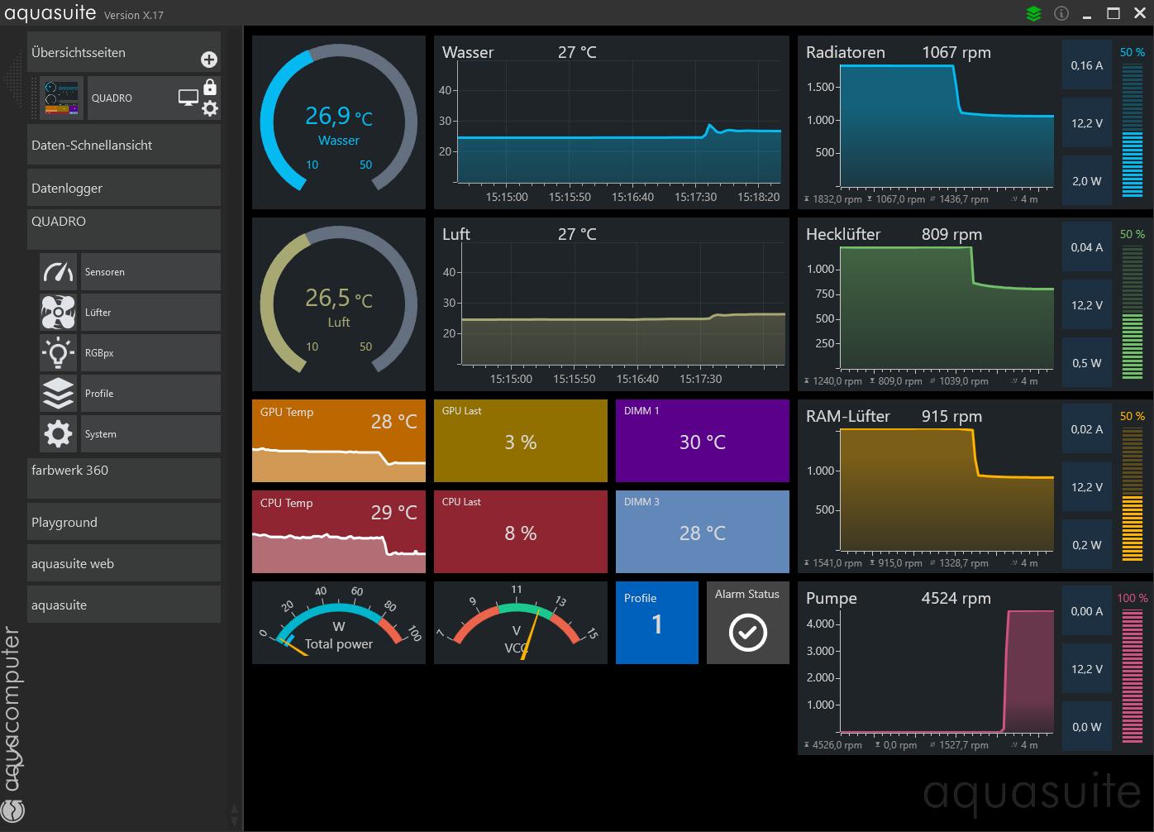Select the RGBpx menu entry
The image size is (1154, 832).
click(150, 352)
